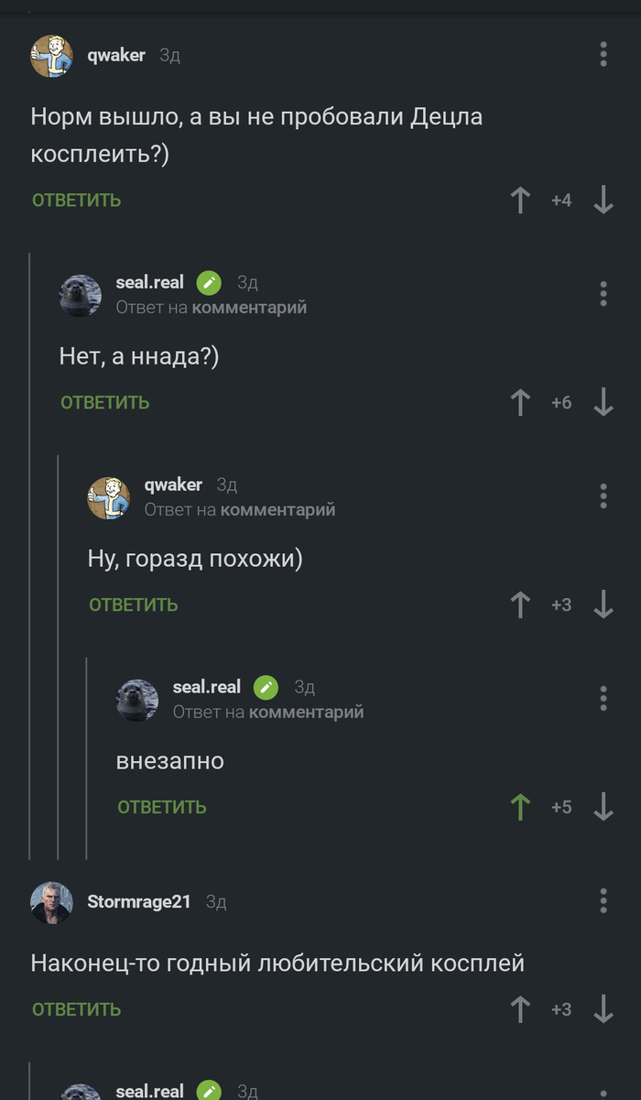Screen dimensions: 641x1100
Task: Toggle upvote on the '+6' comment
Action: pyautogui.click(x=520, y=402)
